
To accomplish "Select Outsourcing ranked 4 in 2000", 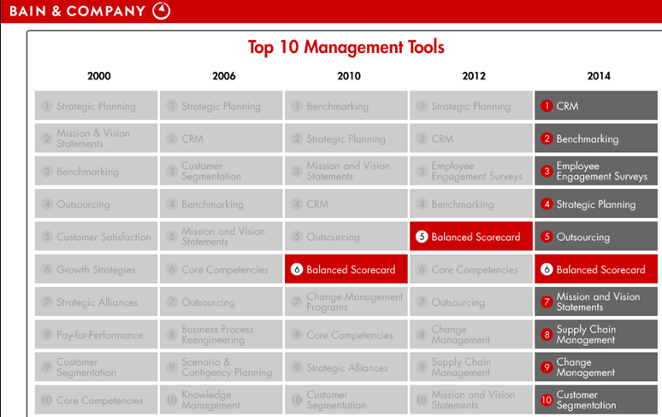I will click(97, 203).
